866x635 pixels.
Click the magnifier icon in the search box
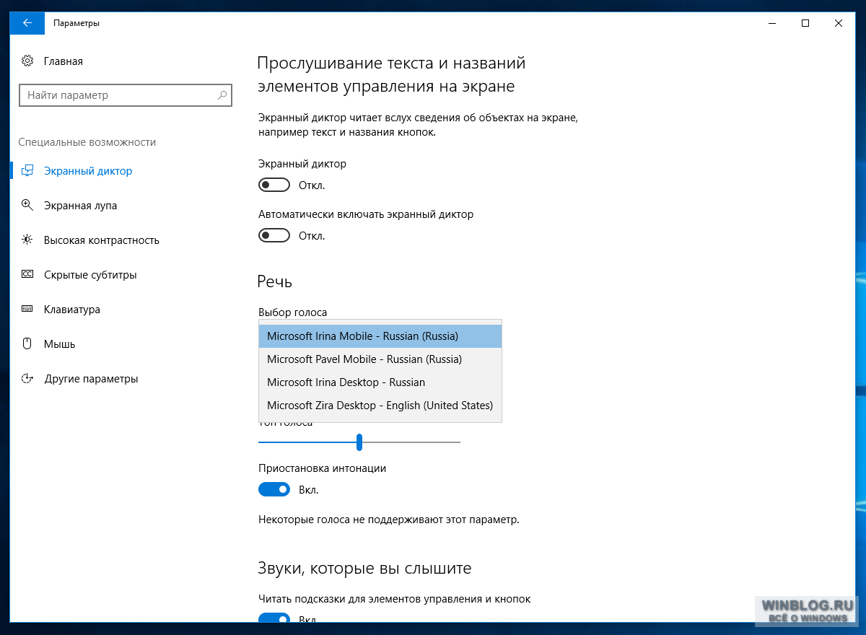tap(223, 95)
